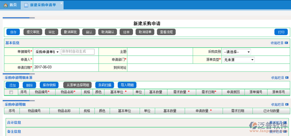
Task: Collapse the 采购申请明细来源 section
Action: coord(279,77)
